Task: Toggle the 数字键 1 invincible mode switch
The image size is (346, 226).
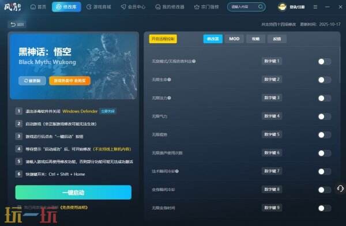Action: [324, 62]
